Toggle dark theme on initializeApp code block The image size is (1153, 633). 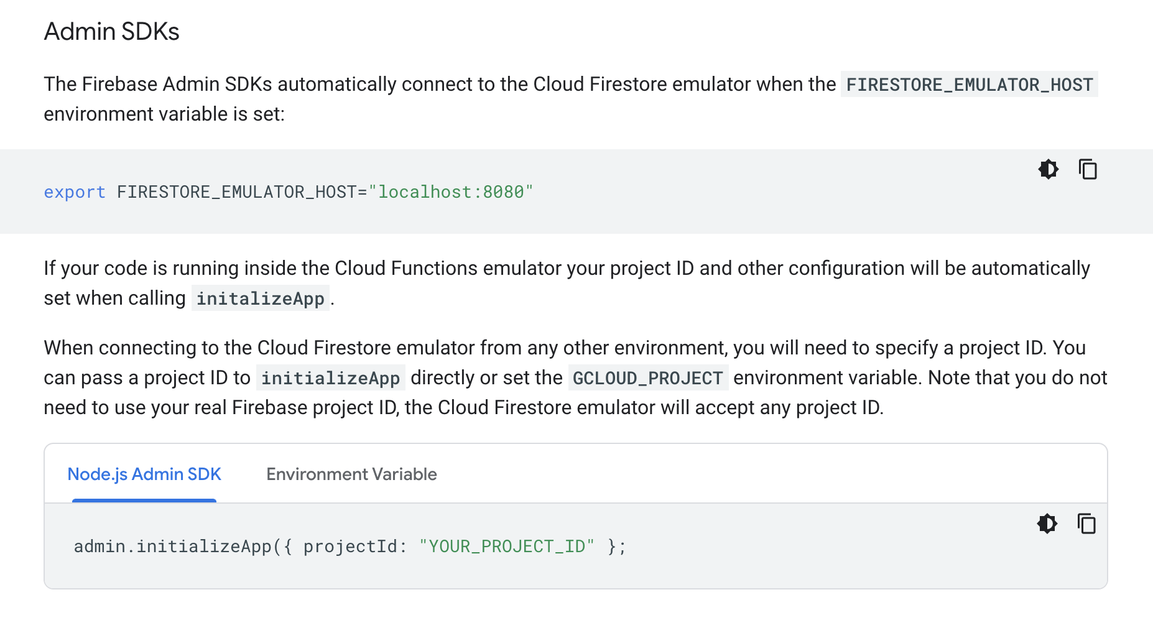(1047, 524)
